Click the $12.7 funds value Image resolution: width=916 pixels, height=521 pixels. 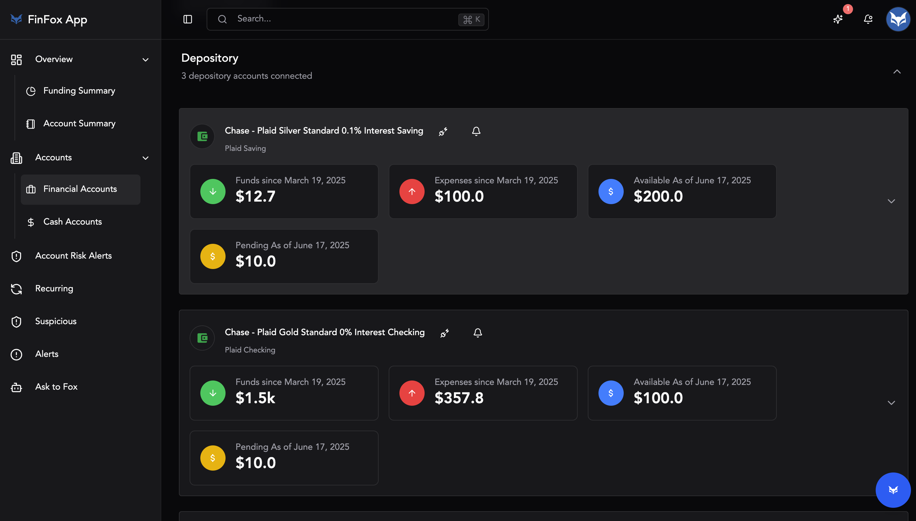[x=255, y=197]
